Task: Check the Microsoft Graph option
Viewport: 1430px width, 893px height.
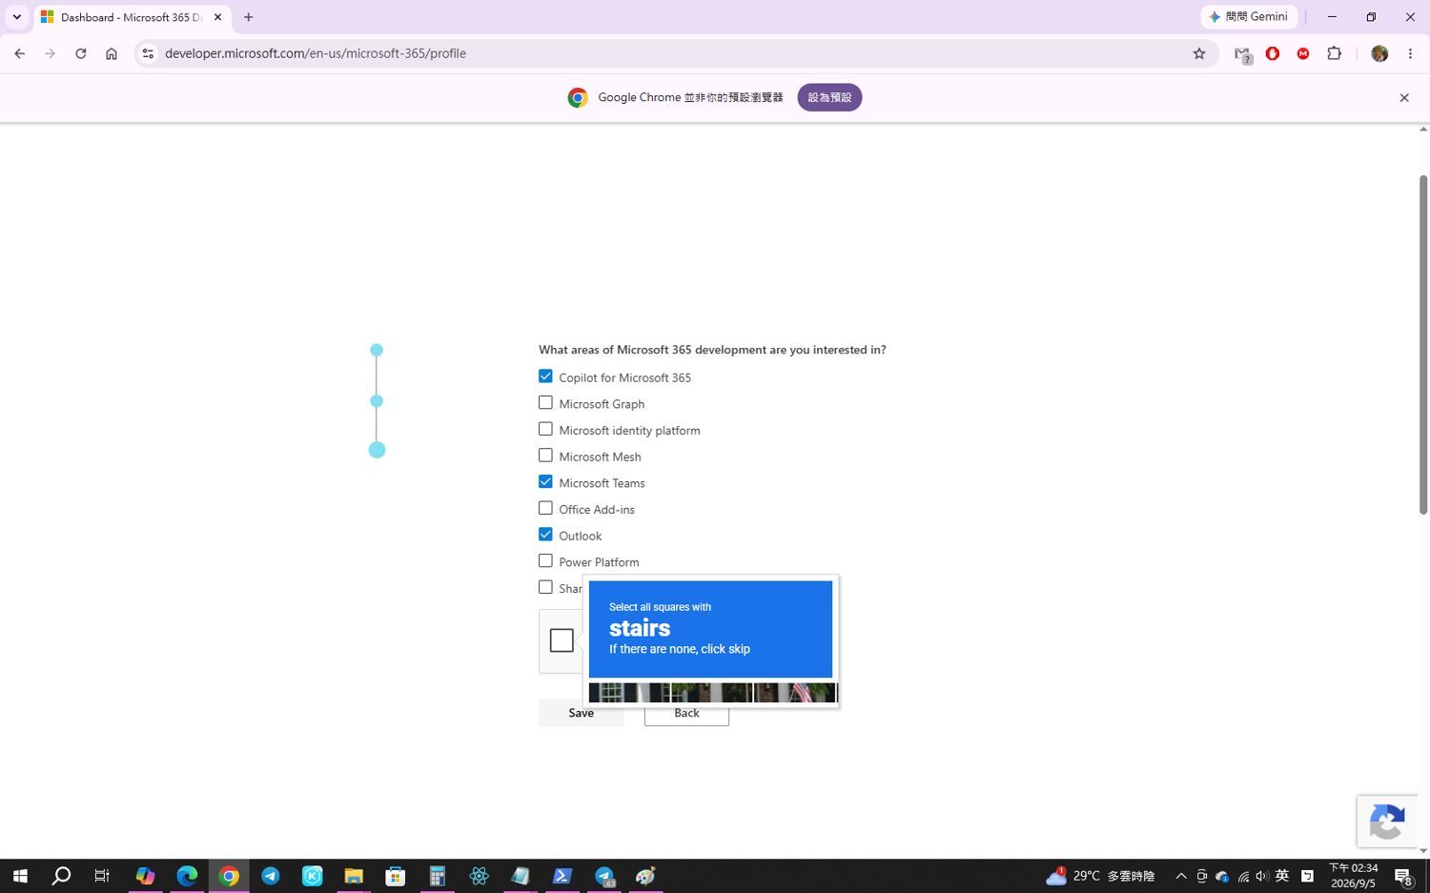Action: coord(545,403)
